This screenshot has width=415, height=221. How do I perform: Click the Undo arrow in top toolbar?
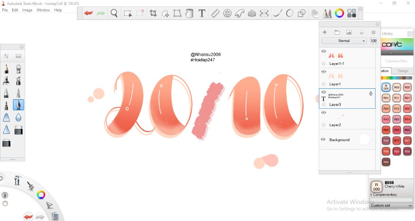[x=88, y=13]
